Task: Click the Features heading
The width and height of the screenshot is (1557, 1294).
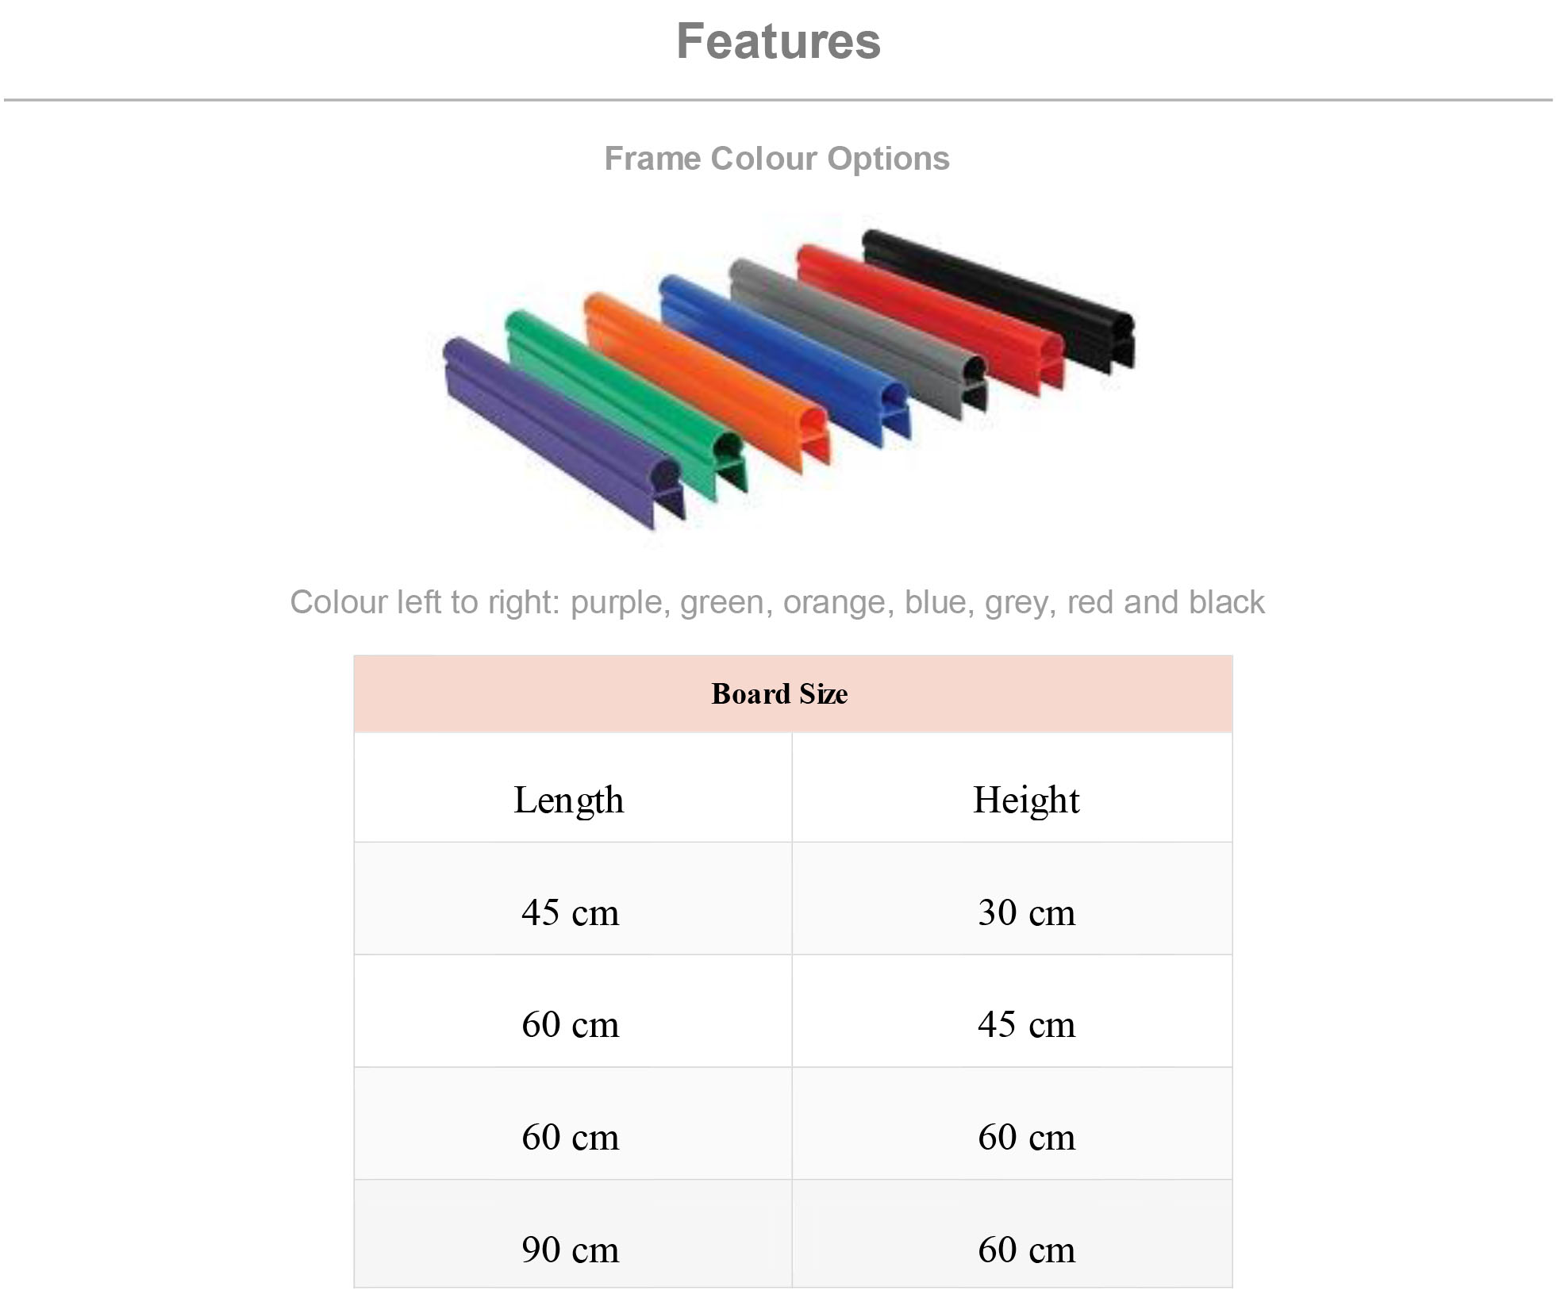Action: point(778,41)
